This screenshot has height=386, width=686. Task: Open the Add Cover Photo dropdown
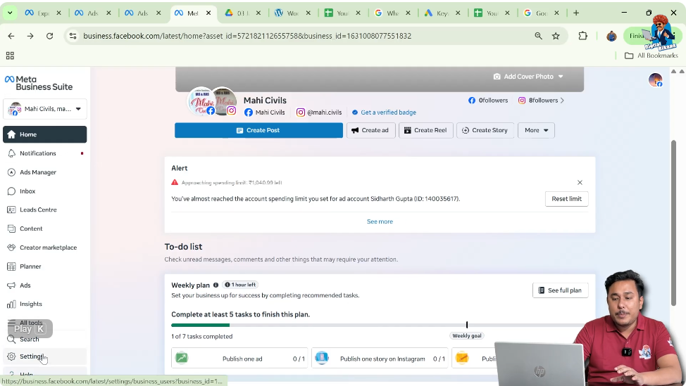(x=528, y=77)
